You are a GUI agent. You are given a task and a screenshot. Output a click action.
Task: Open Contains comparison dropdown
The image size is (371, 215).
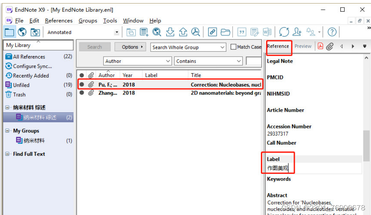tap(239, 61)
